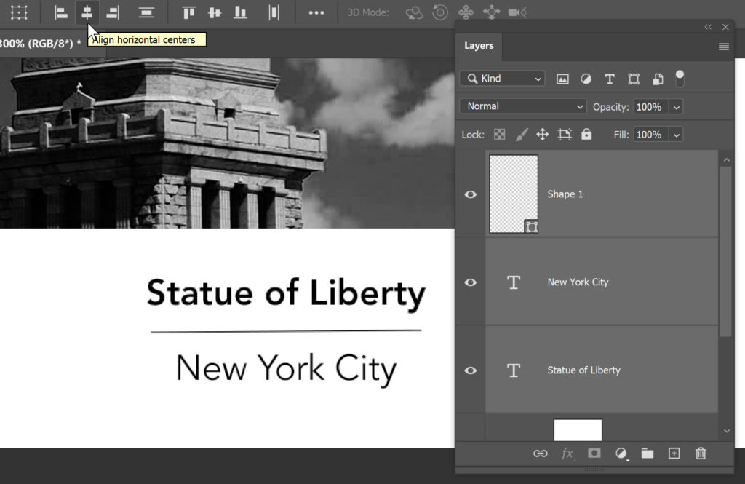Click Align horizontal centers button
The height and width of the screenshot is (484, 745).
pyautogui.click(x=87, y=12)
